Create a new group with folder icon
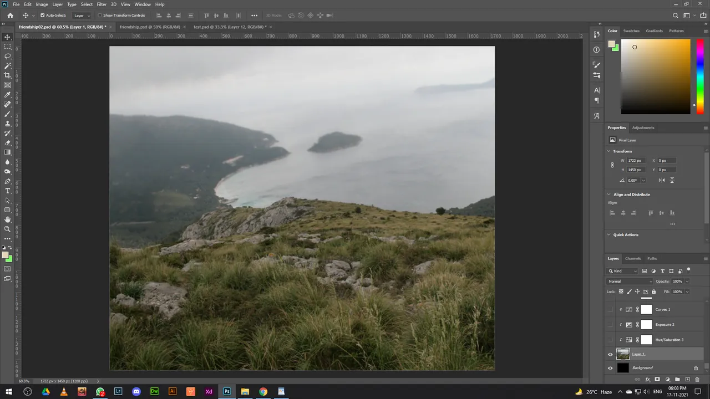Image resolution: width=710 pixels, height=399 pixels. pyautogui.click(x=677, y=380)
